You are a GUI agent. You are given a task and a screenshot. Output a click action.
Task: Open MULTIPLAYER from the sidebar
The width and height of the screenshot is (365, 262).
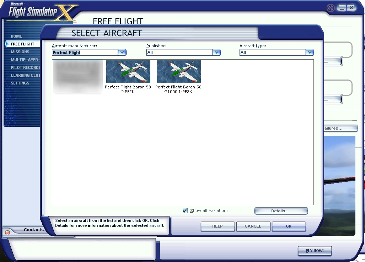click(24, 60)
